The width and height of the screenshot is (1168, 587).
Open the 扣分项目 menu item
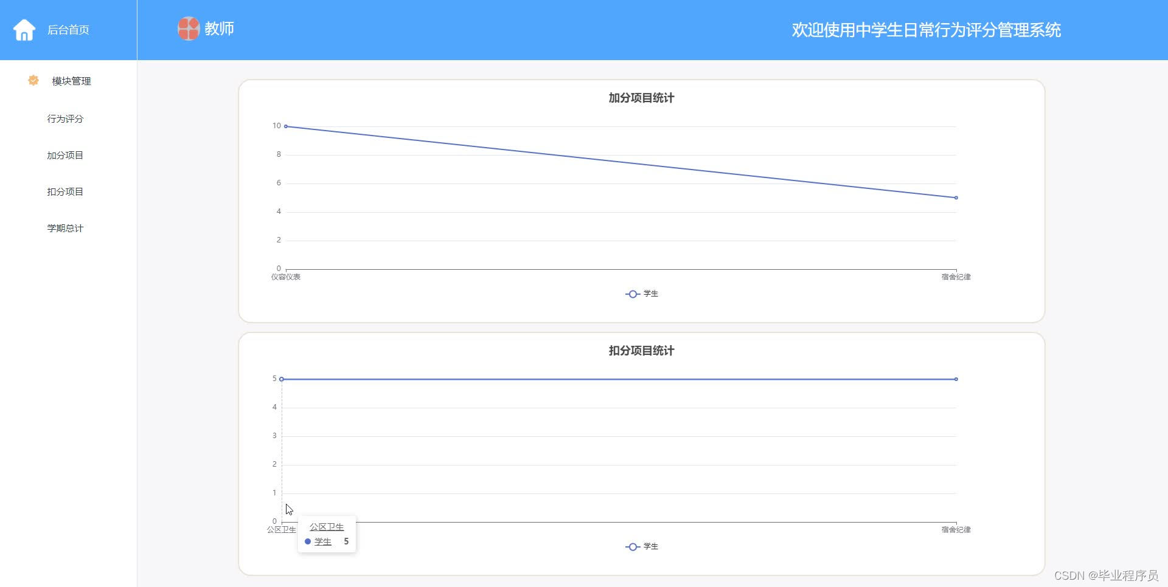[65, 191]
